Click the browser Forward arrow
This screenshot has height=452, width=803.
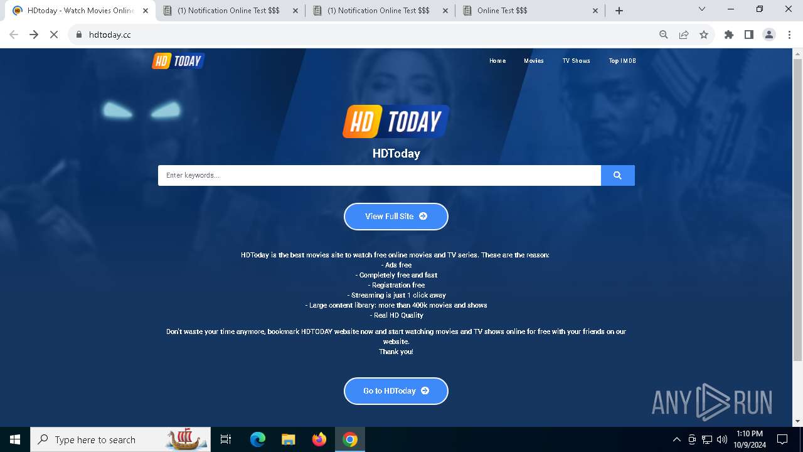tap(34, 35)
